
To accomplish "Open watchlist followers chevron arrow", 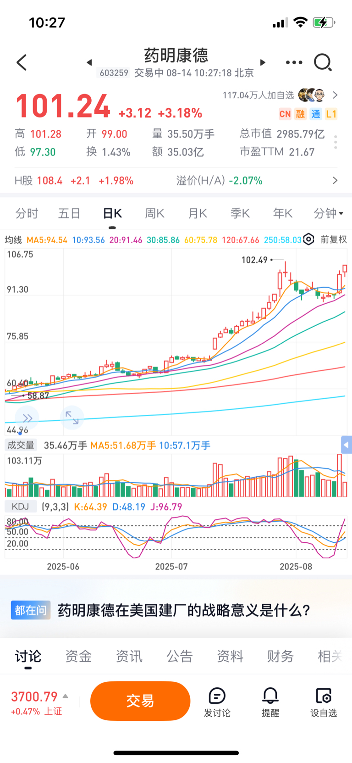I will pos(335,95).
